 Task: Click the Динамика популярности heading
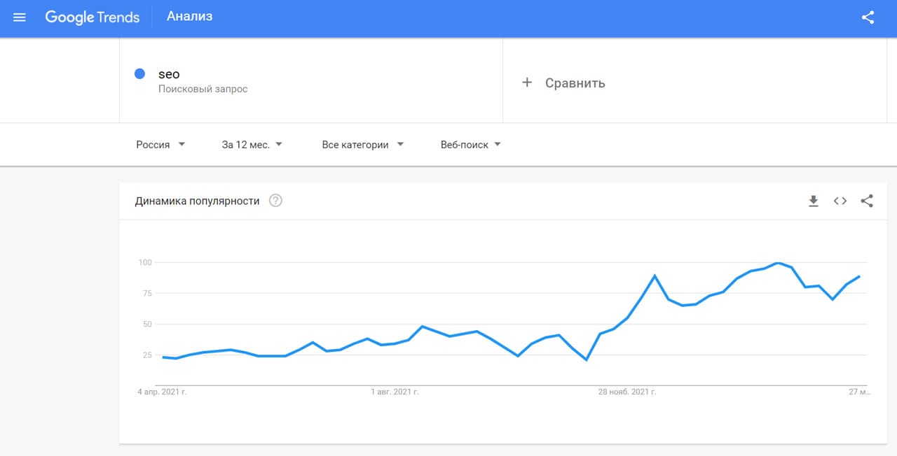197,201
